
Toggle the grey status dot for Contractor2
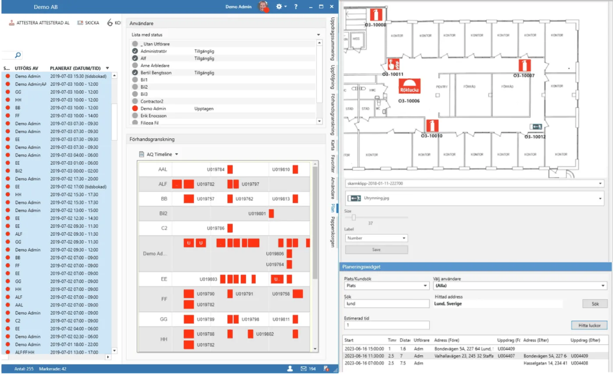(135, 101)
